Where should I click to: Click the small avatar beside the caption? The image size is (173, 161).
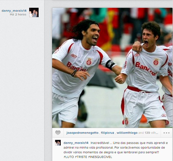pyautogui.click(x=58, y=143)
